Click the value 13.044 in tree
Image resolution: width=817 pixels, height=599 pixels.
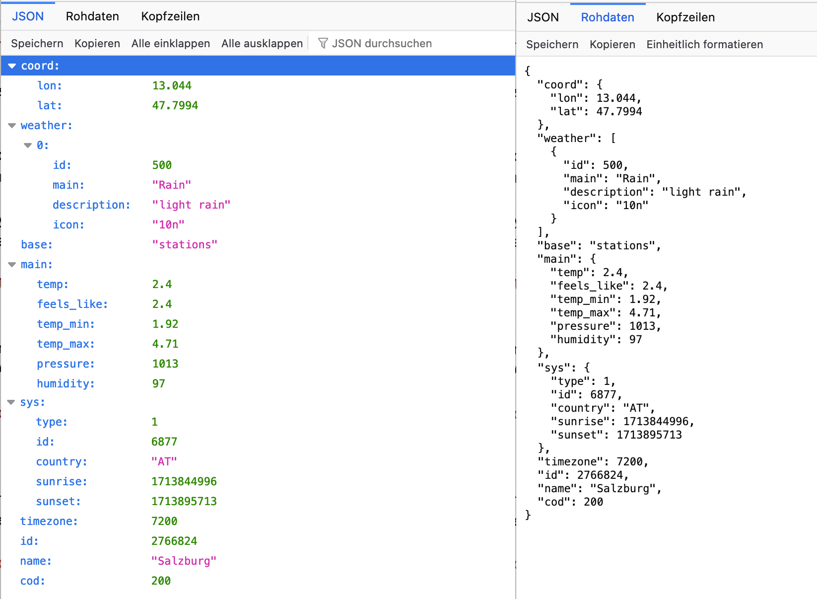tap(172, 86)
